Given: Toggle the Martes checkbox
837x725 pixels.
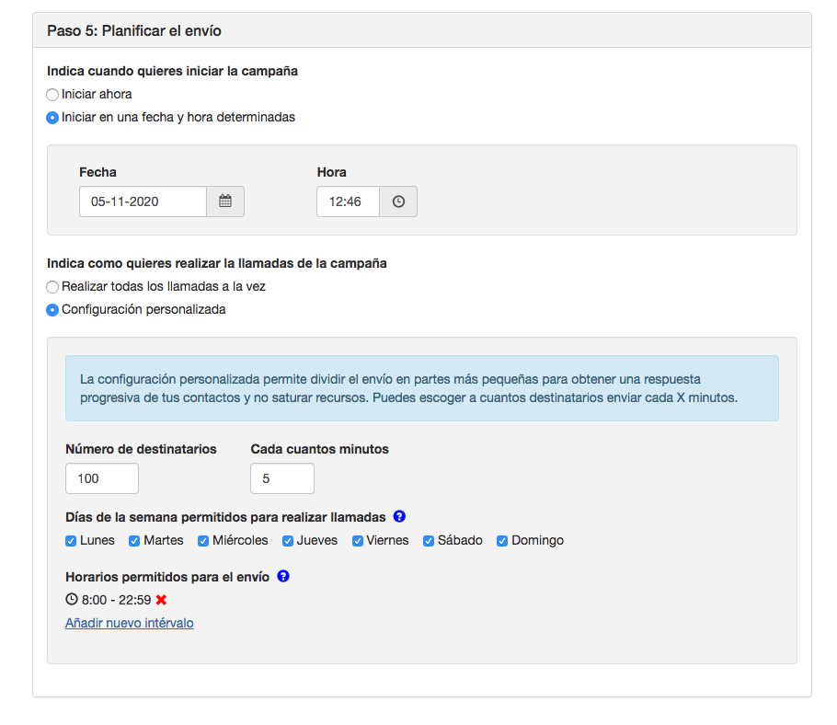Looking at the screenshot, I should [134, 541].
